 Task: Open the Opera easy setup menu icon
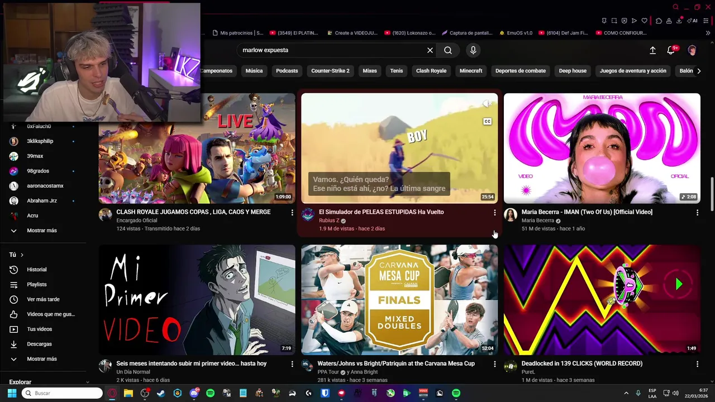tap(707, 21)
